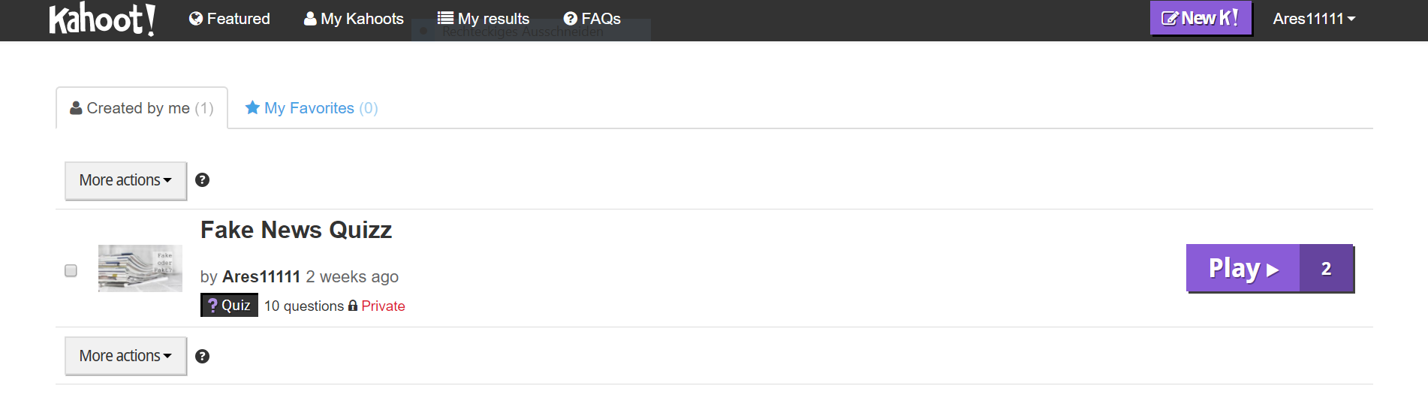This screenshot has height=416, width=1428.
Task: Play the Fake News Quizz
Action: click(x=1243, y=268)
